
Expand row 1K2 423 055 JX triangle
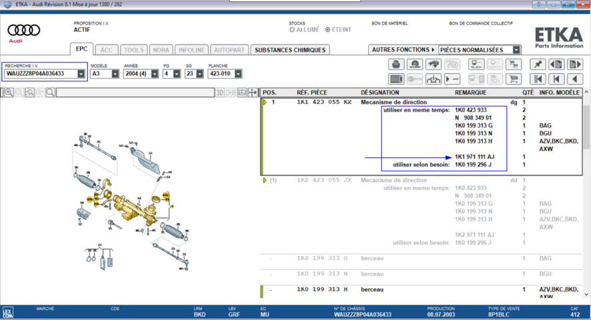click(265, 180)
